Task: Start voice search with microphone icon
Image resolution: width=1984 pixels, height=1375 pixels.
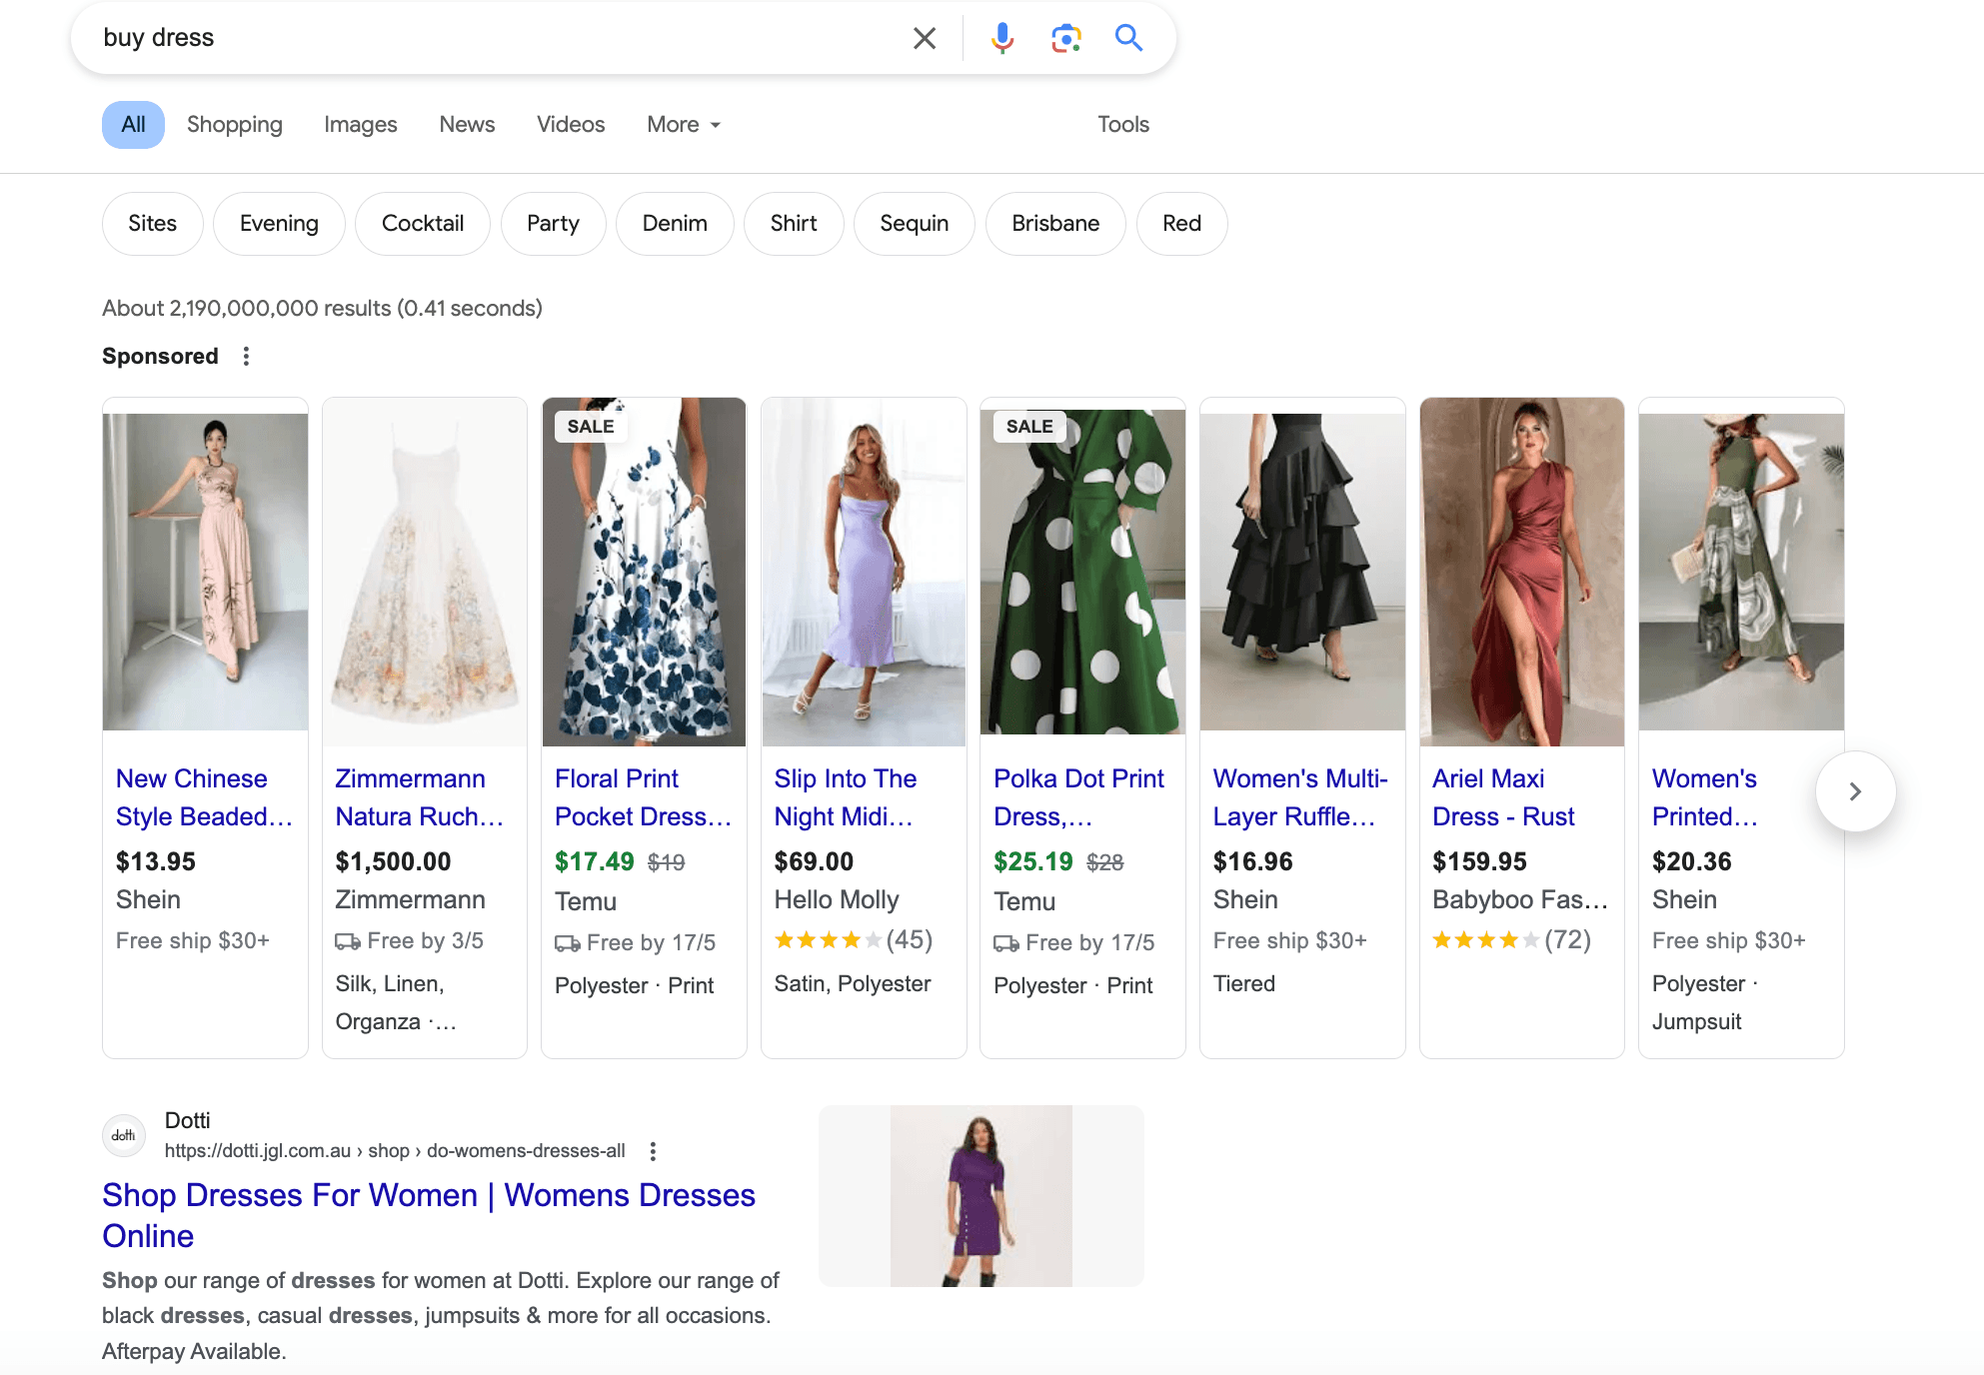Action: [1001, 38]
